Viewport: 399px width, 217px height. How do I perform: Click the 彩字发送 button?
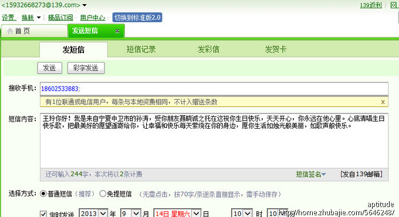click(86, 68)
